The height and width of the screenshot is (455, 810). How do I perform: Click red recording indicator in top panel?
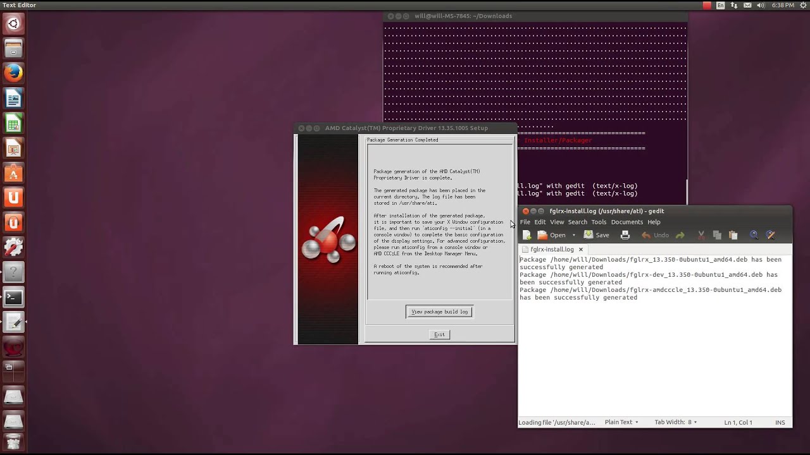707,5
